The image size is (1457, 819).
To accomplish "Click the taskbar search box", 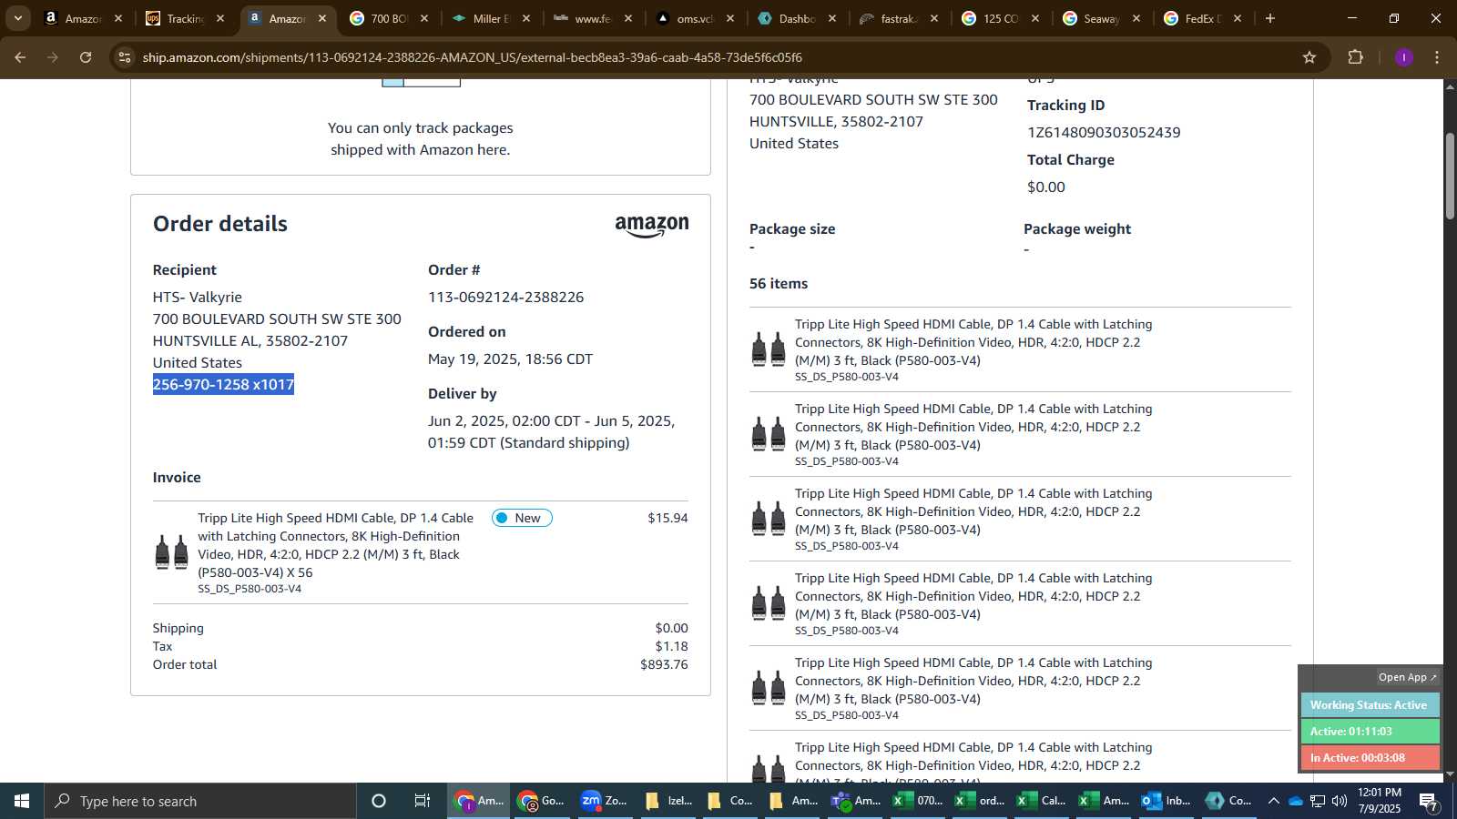I will (200, 801).
